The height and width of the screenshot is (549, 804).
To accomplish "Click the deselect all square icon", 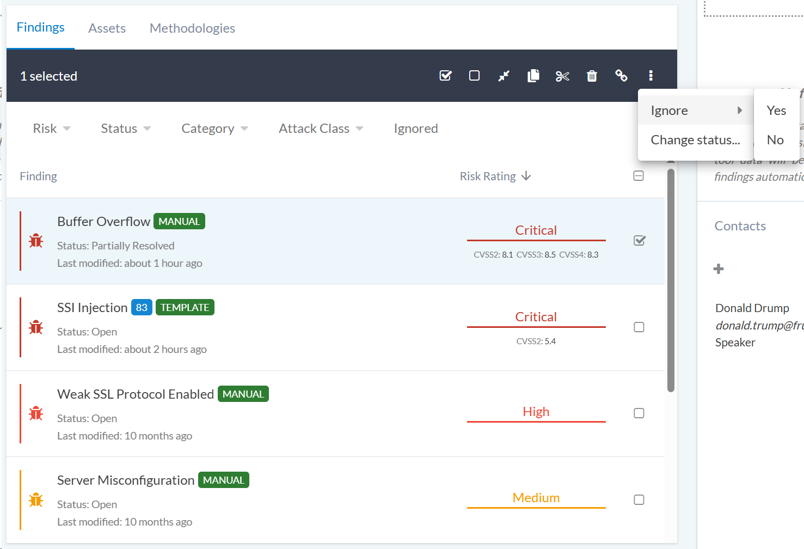I will click(x=474, y=76).
